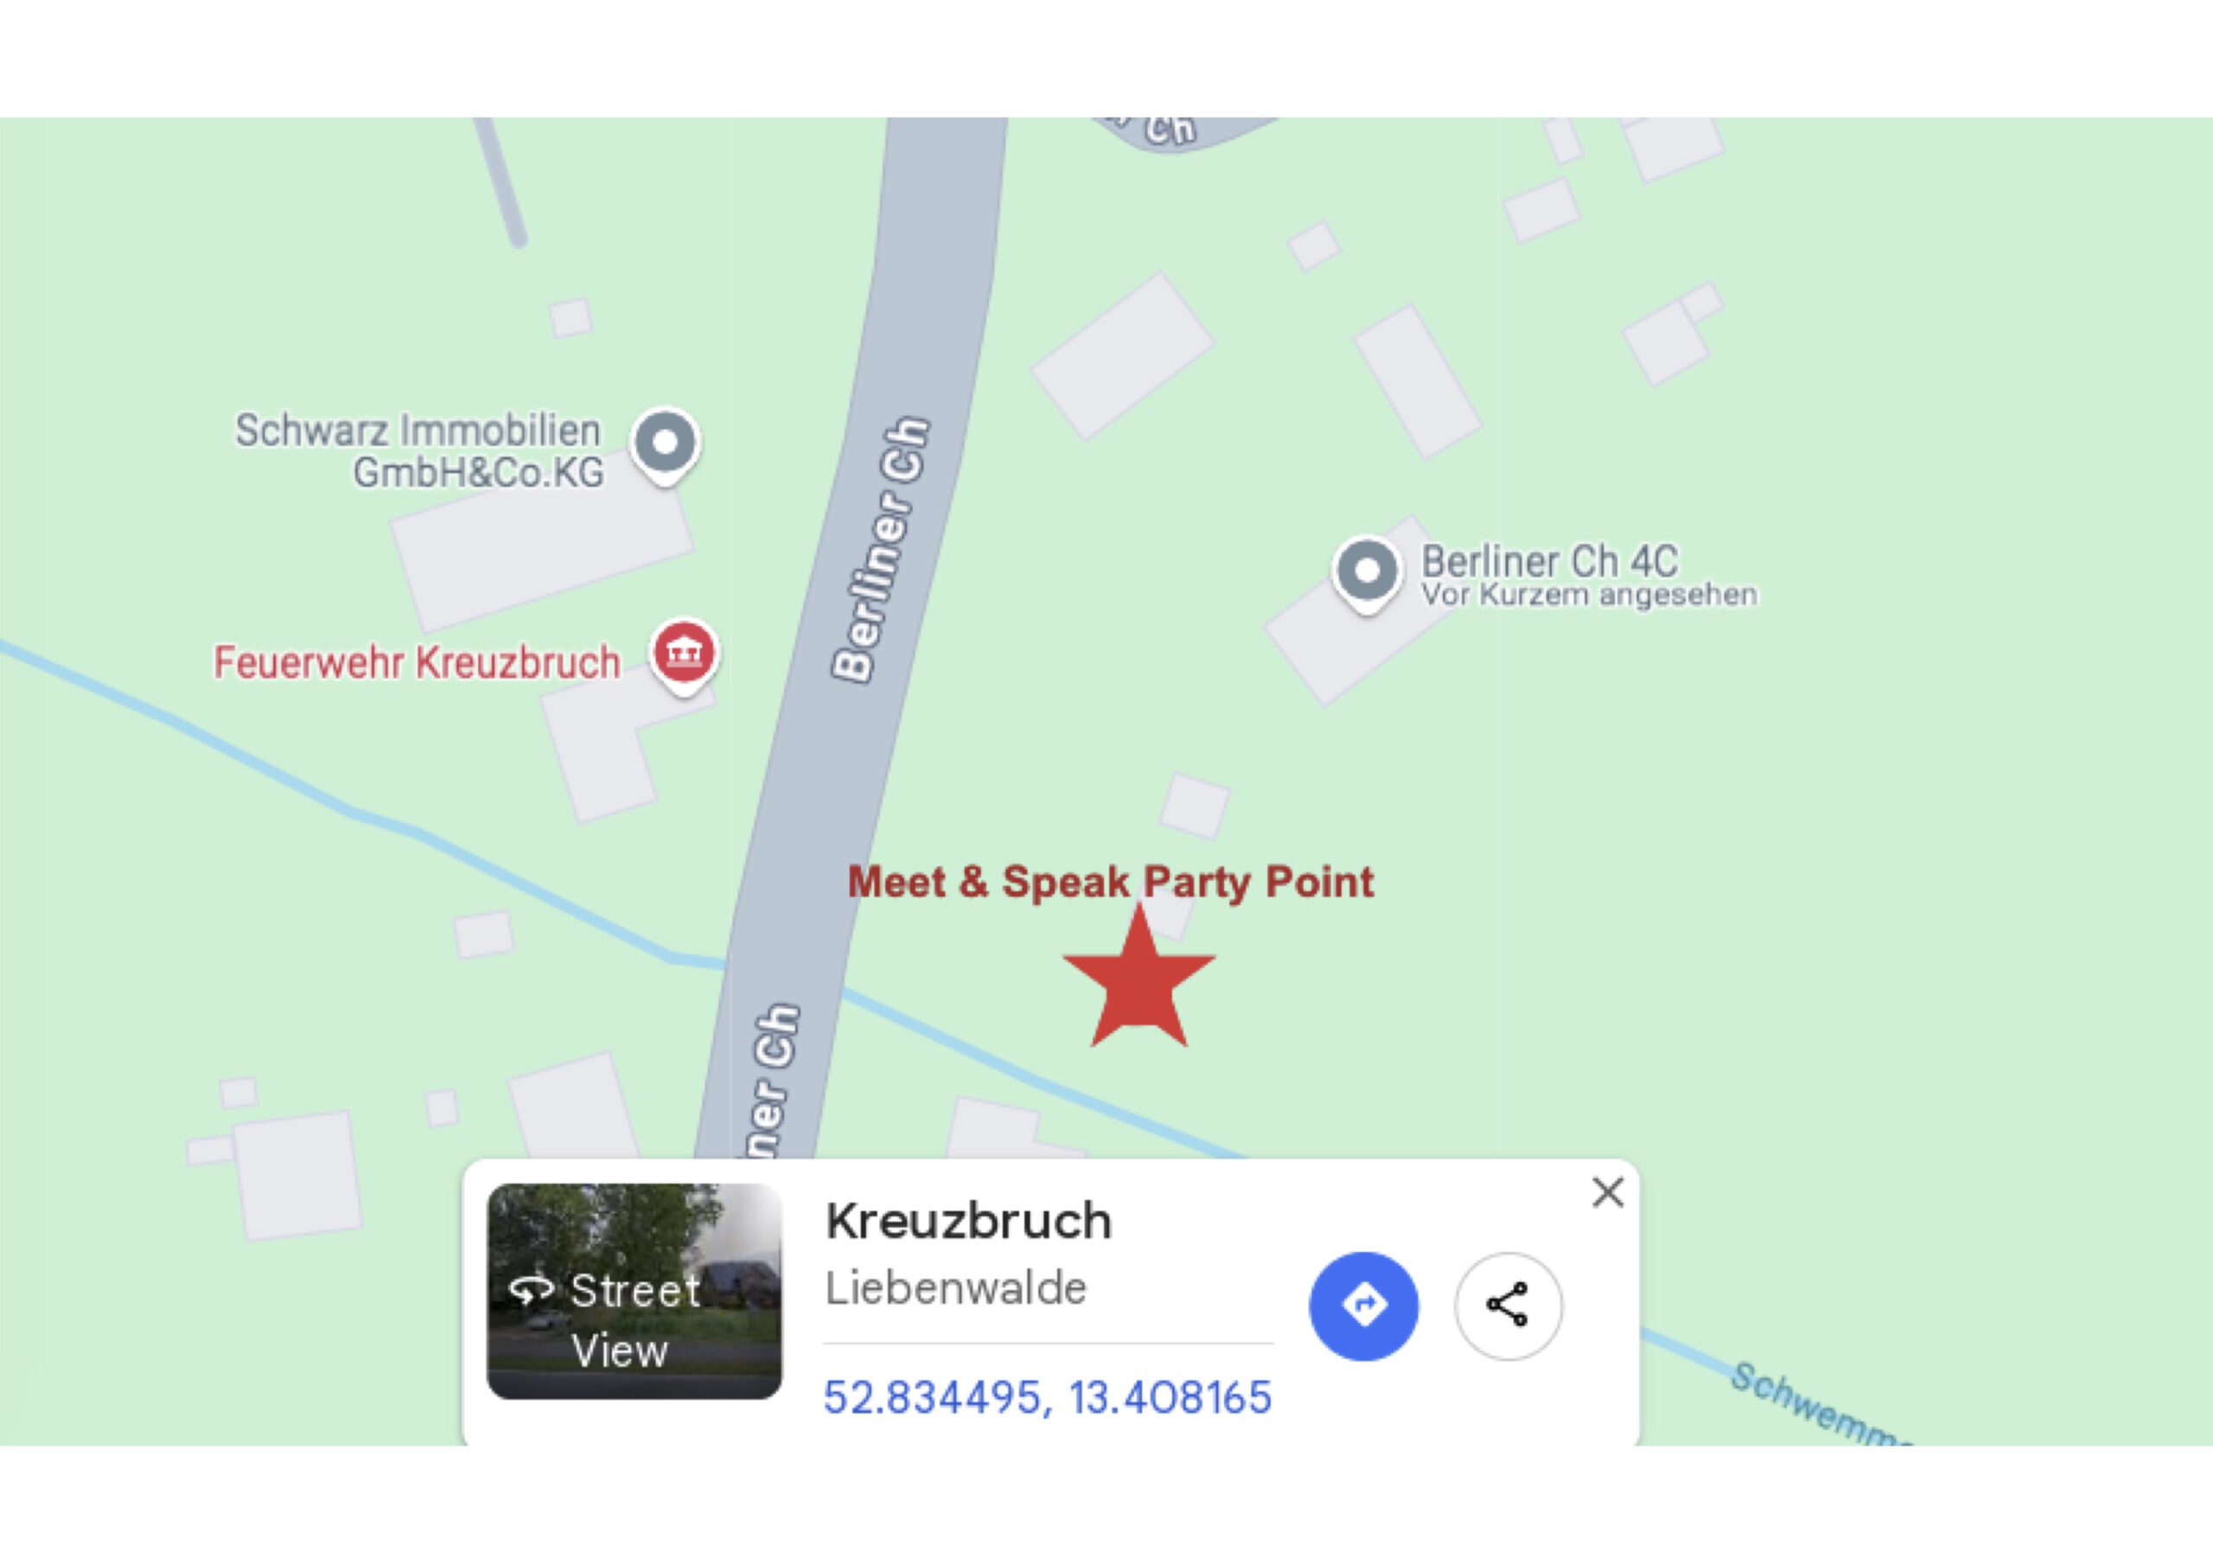Select the Feuerwehr Kreuzbruch red marker

[x=685, y=655]
